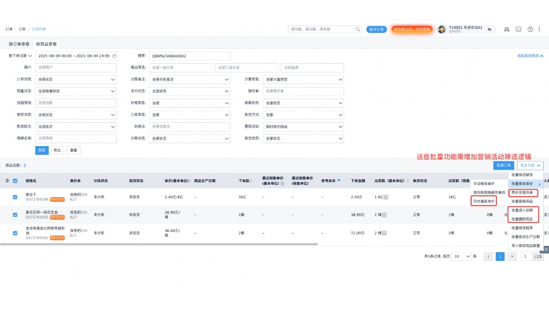Open the 营销活动 dropdown showing 限时锁价商品
The width and height of the screenshot is (549, 316).
(x=303, y=126)
